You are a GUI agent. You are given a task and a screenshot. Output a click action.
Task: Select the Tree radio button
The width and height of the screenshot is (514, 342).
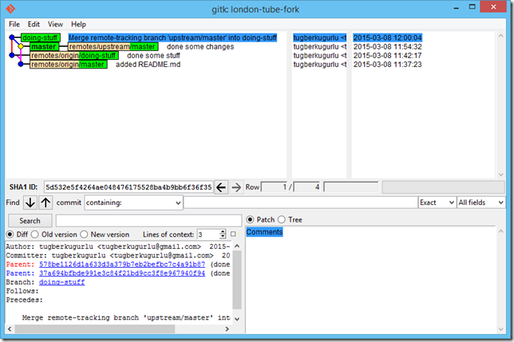282,219
